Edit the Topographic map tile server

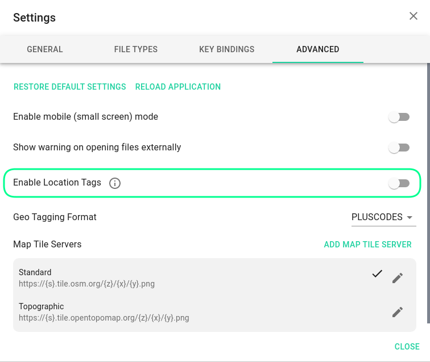coord(398,312)
